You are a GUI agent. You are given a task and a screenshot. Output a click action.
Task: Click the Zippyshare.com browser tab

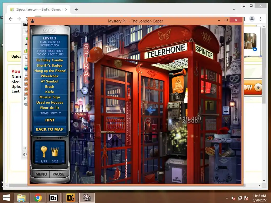click(x=39, y=10)
